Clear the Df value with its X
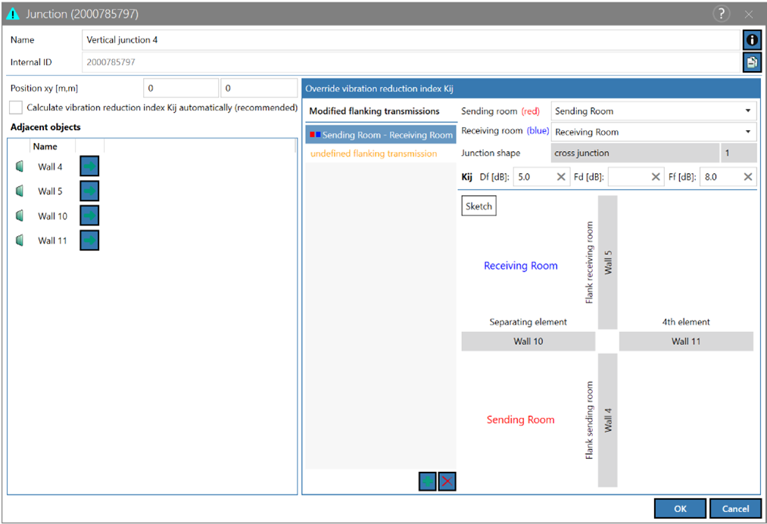The image size is (767, 524). [x=561, y=177]
